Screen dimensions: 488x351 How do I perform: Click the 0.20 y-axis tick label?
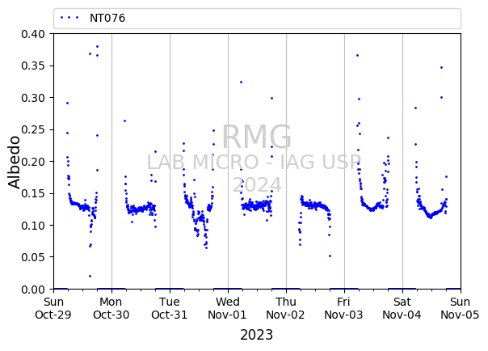[33, 162]
